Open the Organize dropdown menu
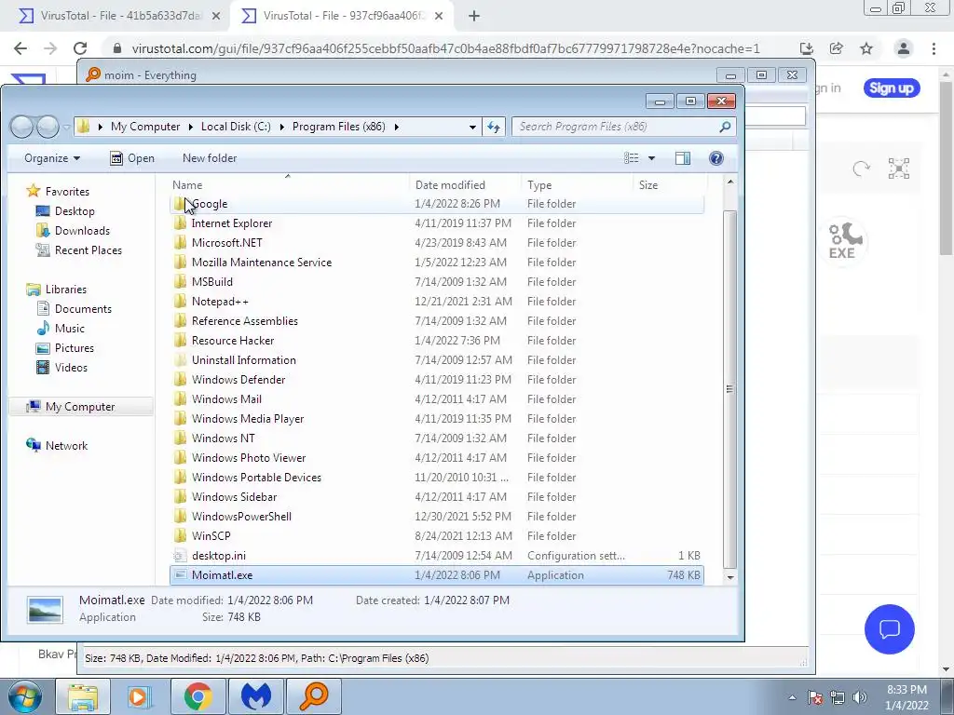This screenshot has width=954, height=715. [x=52, y=158]
